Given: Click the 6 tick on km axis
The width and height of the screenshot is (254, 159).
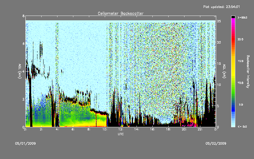Looking at the screenshot, I should [23, 44].
